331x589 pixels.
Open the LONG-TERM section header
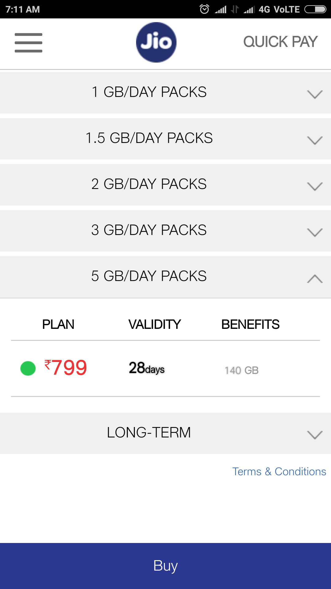click(x=165, y=433)
